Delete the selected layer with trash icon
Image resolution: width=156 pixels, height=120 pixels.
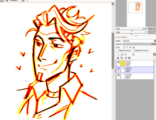pyautogui.click(x=129, y=58)
